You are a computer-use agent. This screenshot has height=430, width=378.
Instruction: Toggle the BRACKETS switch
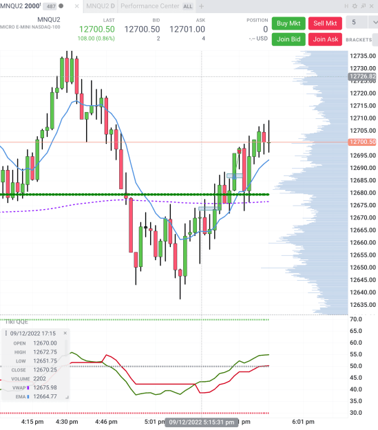tap(375, 40)
